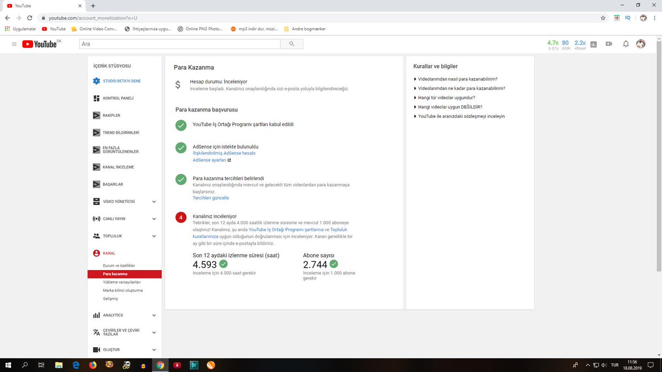Click the 2.2K 48saat stat in header
The image size is (662, 372).
coord(580,44)
